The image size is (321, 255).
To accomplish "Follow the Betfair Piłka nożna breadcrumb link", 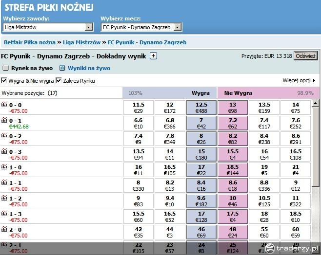I will tap(30, 42).
